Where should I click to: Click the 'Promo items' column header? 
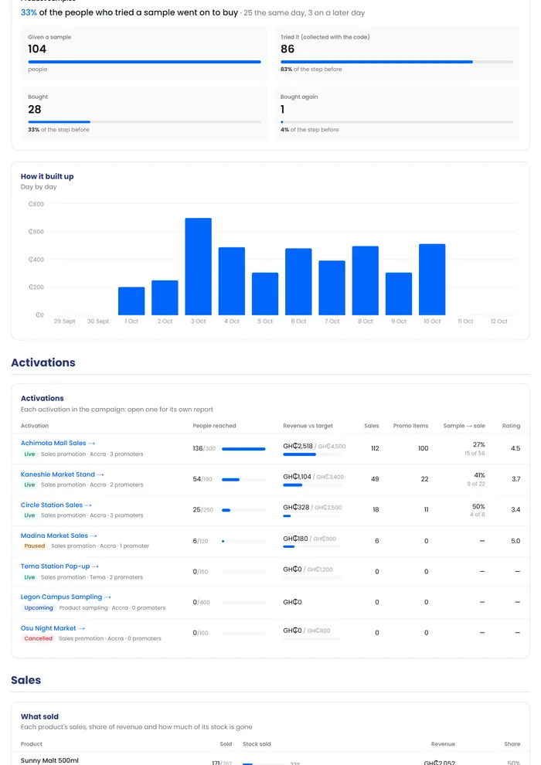point(410,426)
